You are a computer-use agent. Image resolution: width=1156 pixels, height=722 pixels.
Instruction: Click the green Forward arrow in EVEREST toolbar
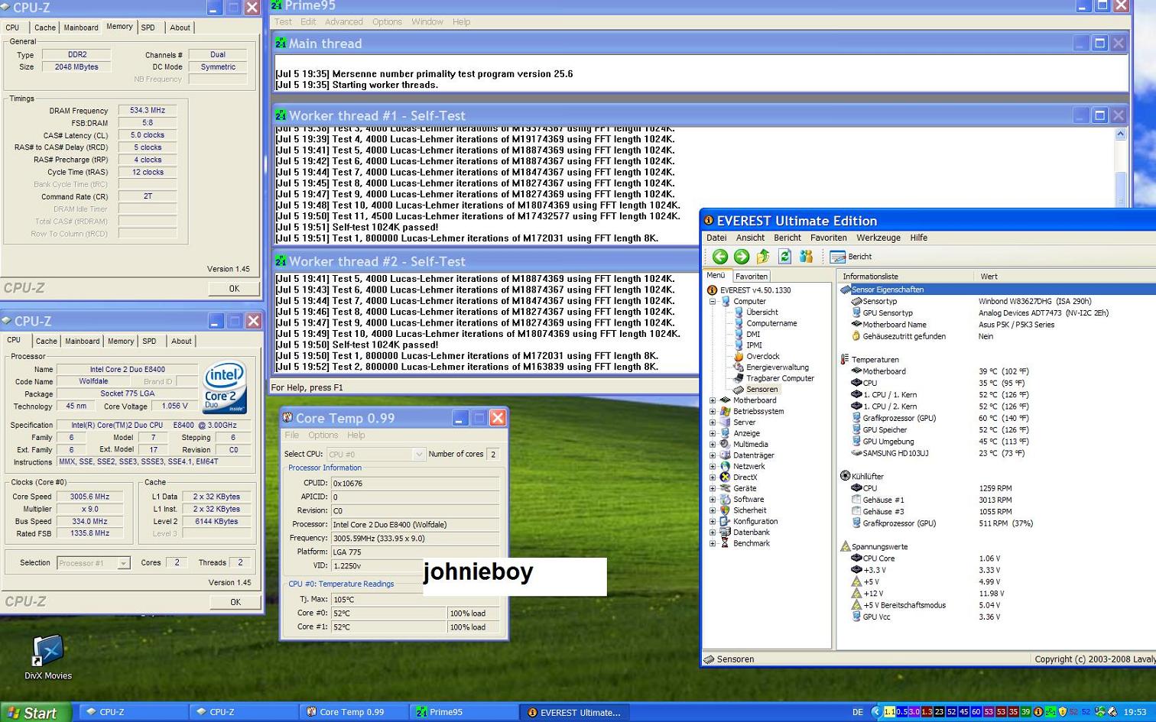tap(741, 257)
